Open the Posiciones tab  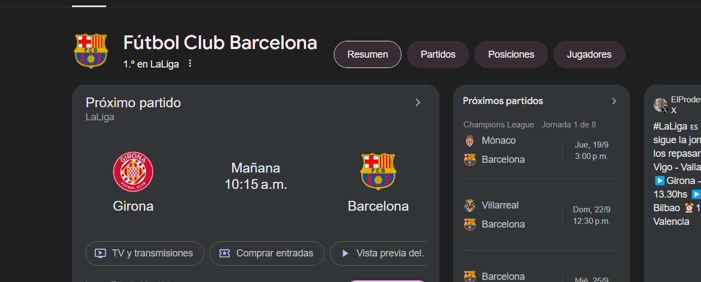click(x=511, y=54)
